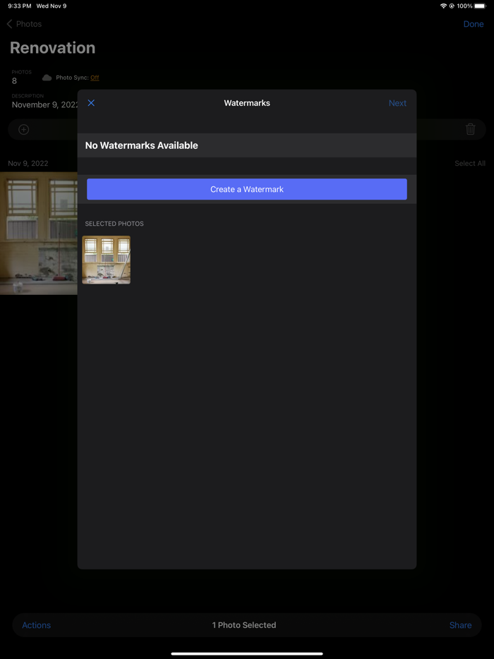Viewport: 494px width, 659px height.
Task: Tap Select All for Nov 9
Action: pyautogui.click(x=470, y=164)
